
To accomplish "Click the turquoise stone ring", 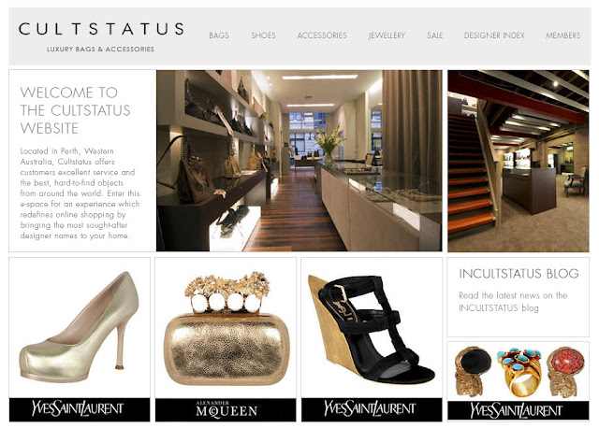I will [x=519, y=372].
